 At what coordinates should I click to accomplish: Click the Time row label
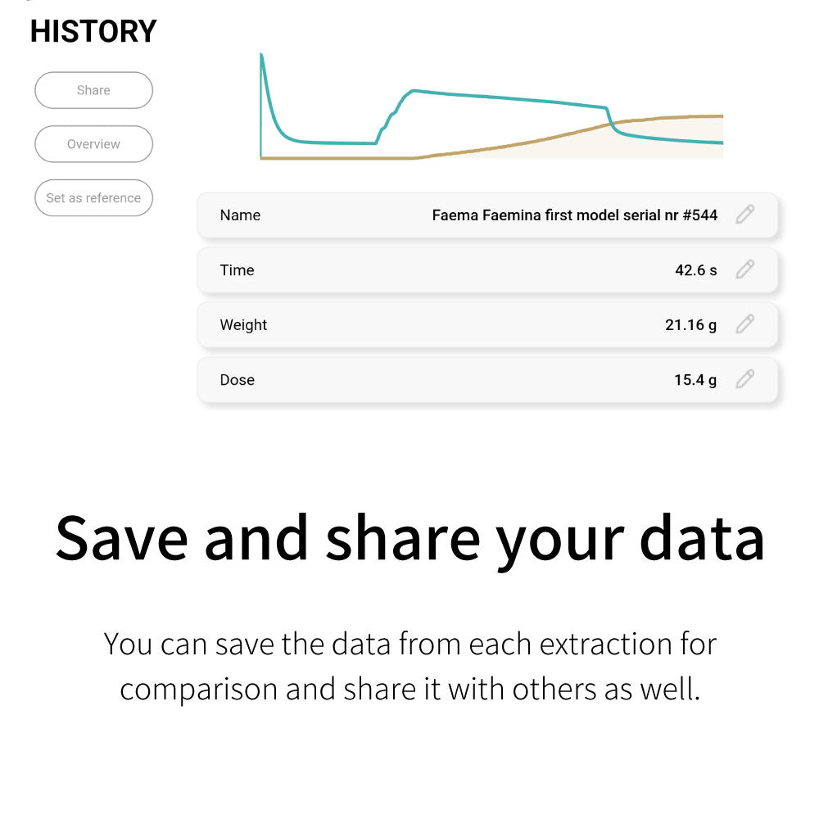click(x=237, y=270)
